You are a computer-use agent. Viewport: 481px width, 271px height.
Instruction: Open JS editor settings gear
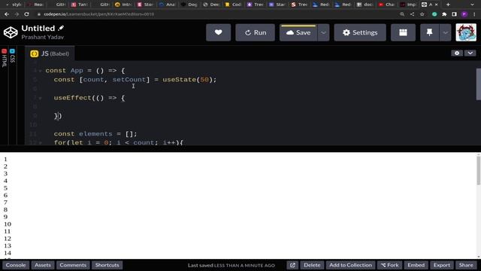(457, 53)
